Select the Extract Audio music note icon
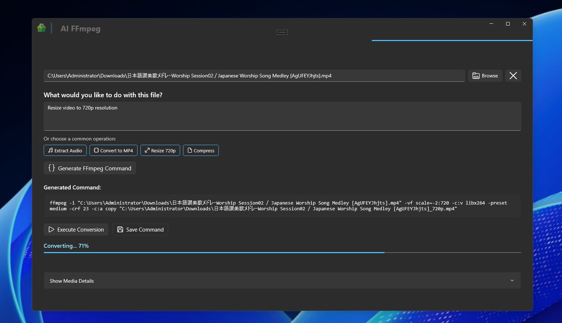The width and height of the screenshot is (562, 323). click(x=50, y=150)
